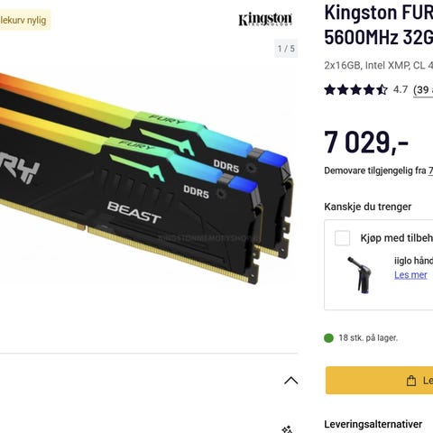This screenshot has width=433, height=433.
Task: Click the Leveringsalternativer heading
Action: coord(373,424)
